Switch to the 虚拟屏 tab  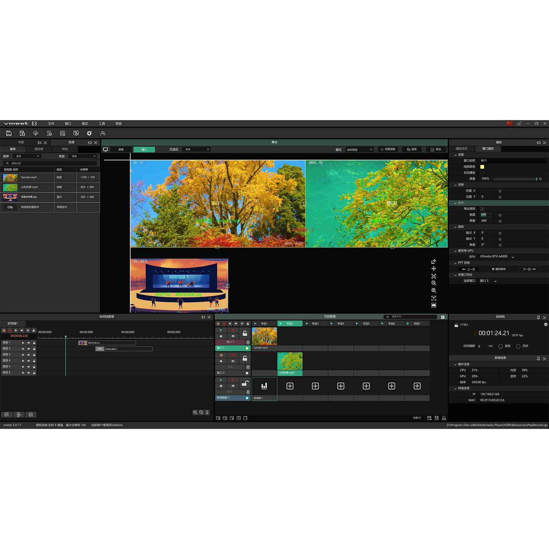39,149
